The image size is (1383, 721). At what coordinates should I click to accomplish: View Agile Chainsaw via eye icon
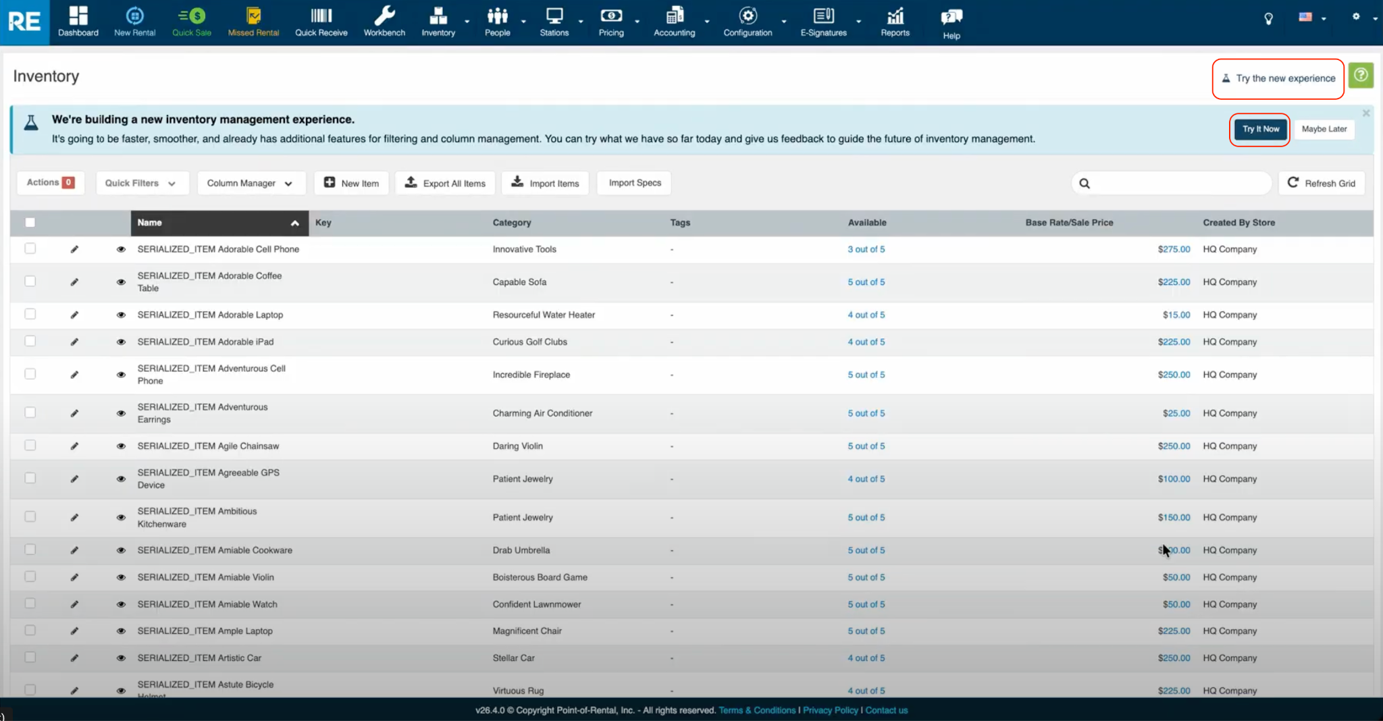click(x=121, y=446)
